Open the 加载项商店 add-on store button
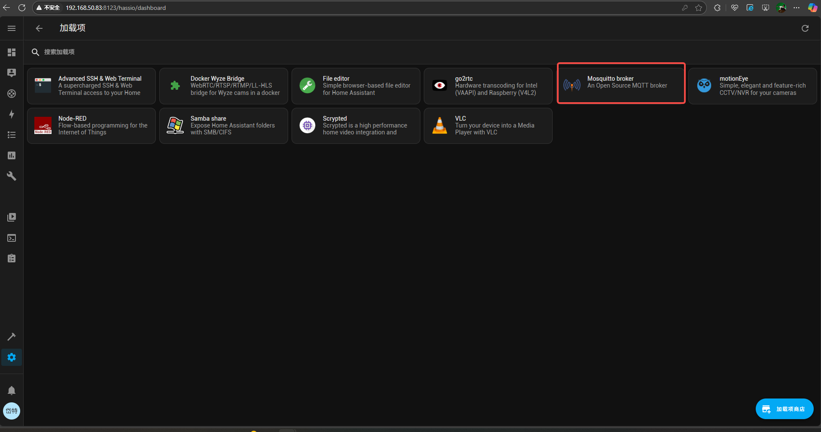Viewport: 821px width, 432px height. tap(784, 409)
